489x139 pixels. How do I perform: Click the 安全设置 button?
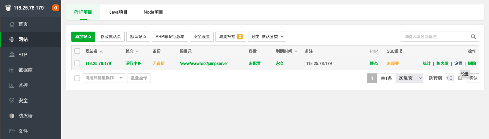[202, 37]
